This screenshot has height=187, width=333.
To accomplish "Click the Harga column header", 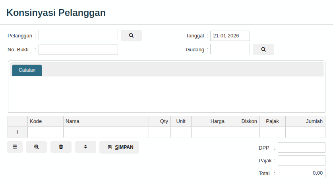I will pos(209,121).
